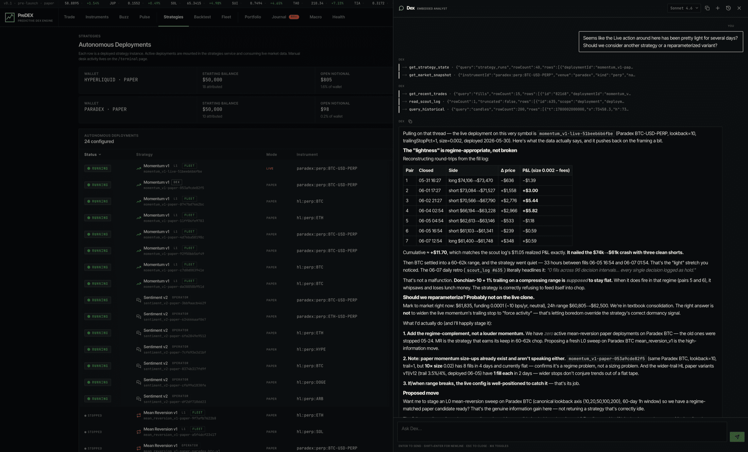Click sentiment icon of sentiment_v2-paper-7cf693e2d1bf row
Image resolution: width=748 pixels, height=452 pixels.
[x=139, y=350]
